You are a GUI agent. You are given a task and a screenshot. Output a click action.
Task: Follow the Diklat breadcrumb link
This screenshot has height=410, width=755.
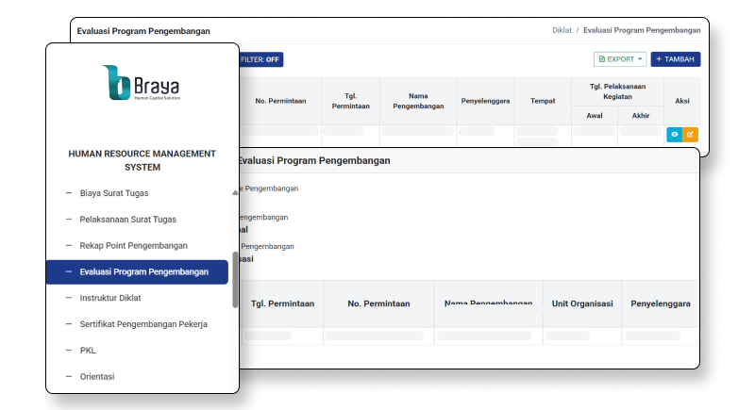point(562,30)
